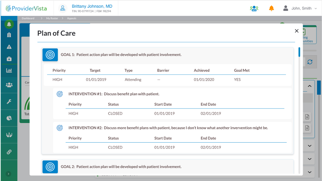Select the people group sidebar icon
322x181 pixels.
tap(9, 85)
